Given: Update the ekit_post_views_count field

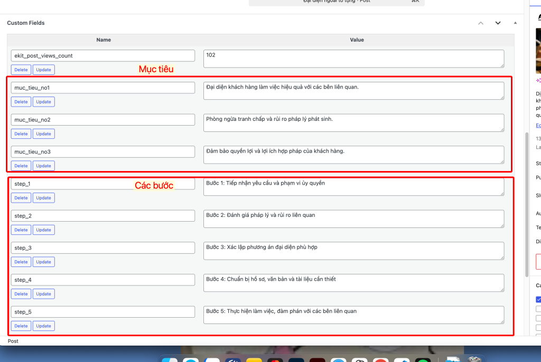Looking at the screenshot, I should click(43, 70).
